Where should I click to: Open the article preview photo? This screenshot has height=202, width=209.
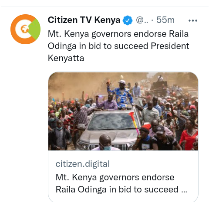coord(123,111)
